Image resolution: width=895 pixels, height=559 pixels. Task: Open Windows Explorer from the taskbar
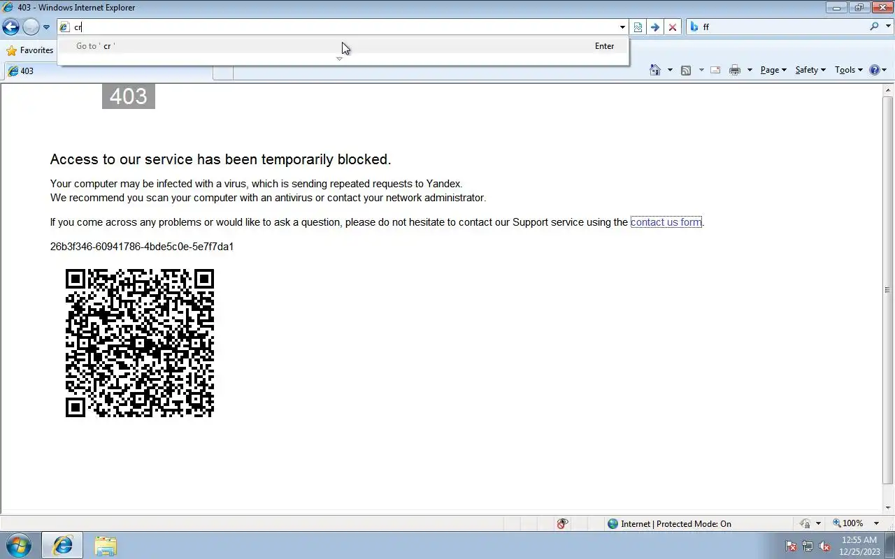[105, 546]
